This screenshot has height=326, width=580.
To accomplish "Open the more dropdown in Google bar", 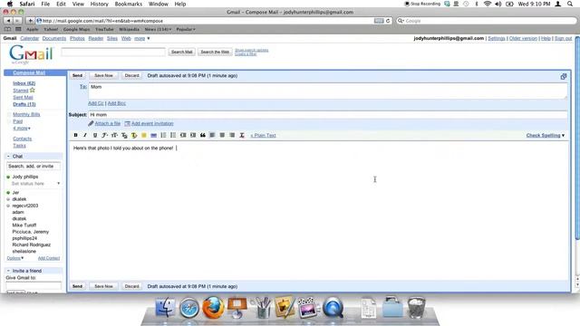I will coord(142,38).
